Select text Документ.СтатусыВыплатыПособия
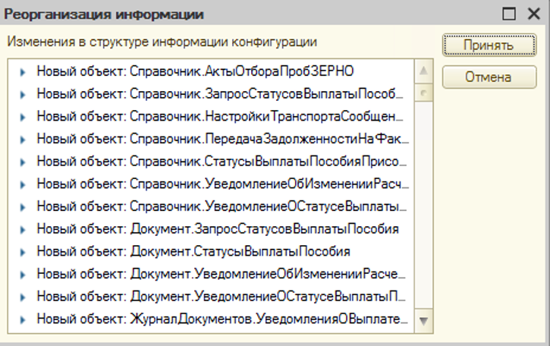 (x=240, y=252)
